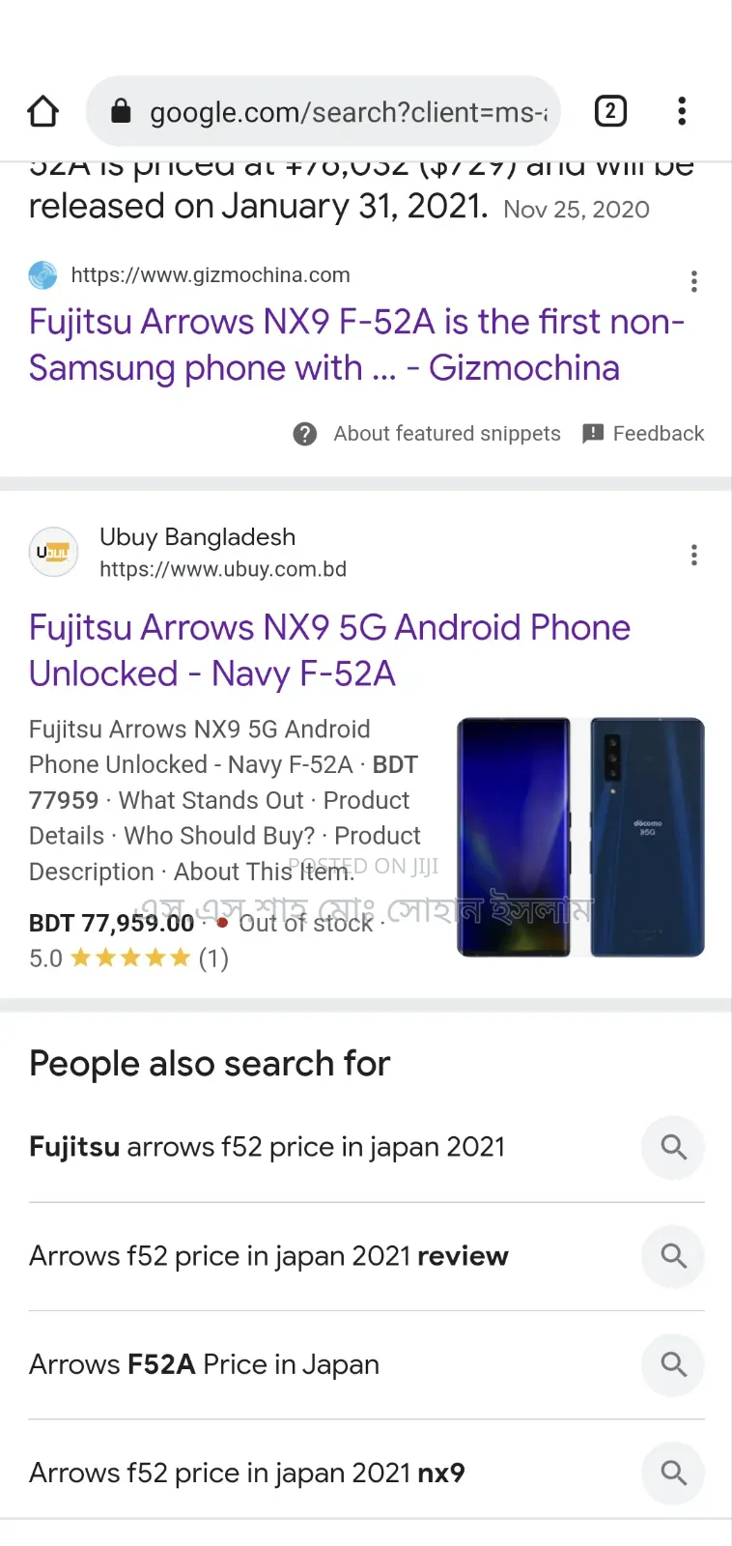The image size is (732, 1546).
Task: Tap the Feedback flag icon
Action: pyautogui.click(x=593, y=433)
